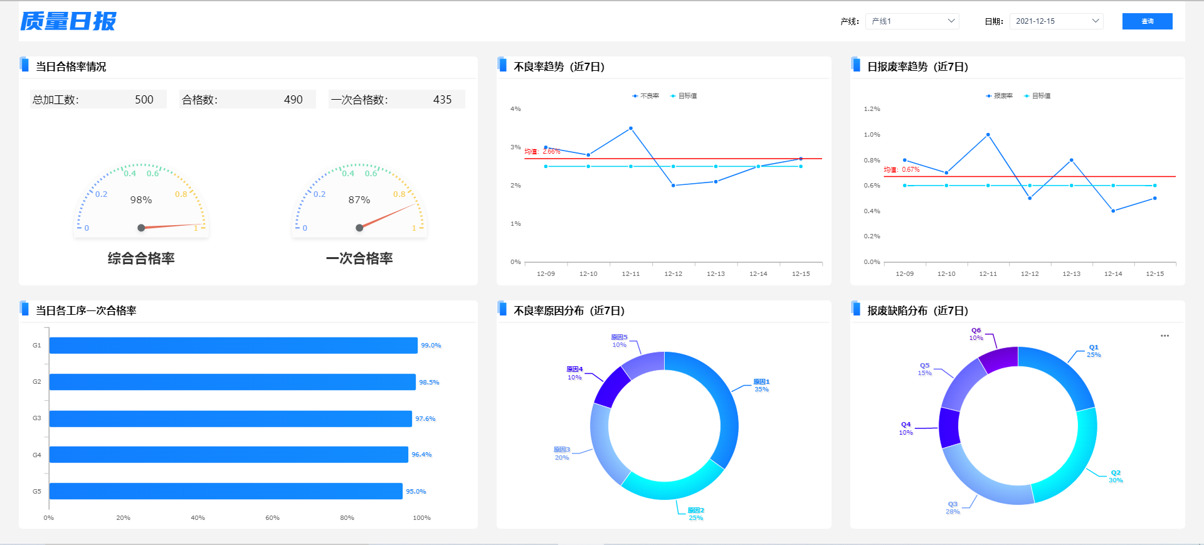Click the Q3 28% label
Viewport: 1204px width, 545px height.
click(x=953, y=508)
